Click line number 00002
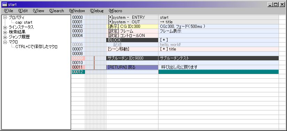The width and height of the screenshot is (287, 131). [x=78, y=26]
